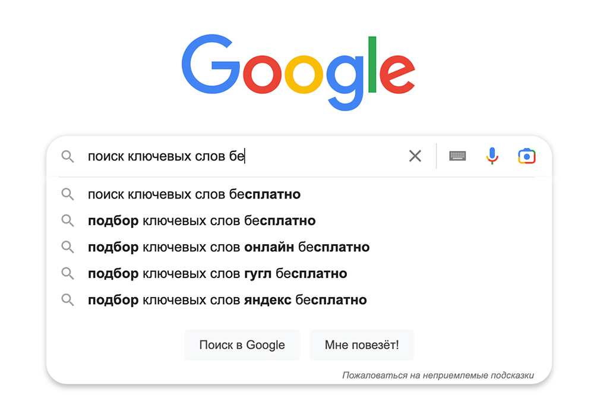594x407 pixels.
Task: Select suggestion 'поиск ключевых слов бесплатно'
Action: (x=194, y=194)
